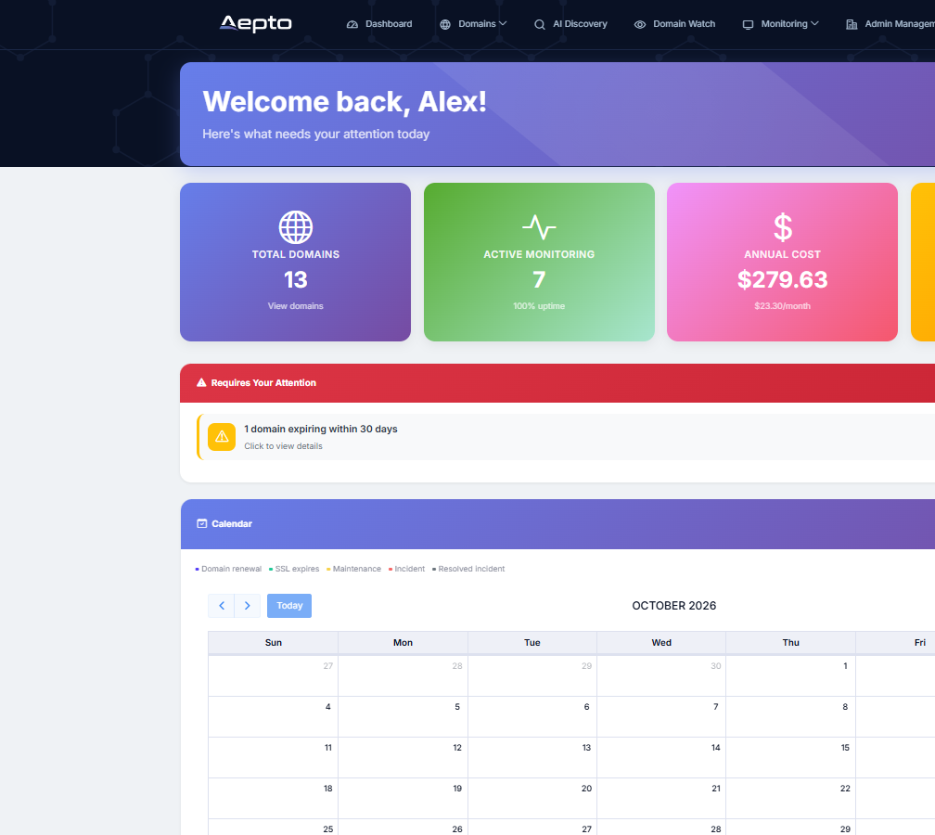The width and height of the screenshot is (935, 835).
Task: Click the Domain Watch eye icon
Action: tap(640, 24)
